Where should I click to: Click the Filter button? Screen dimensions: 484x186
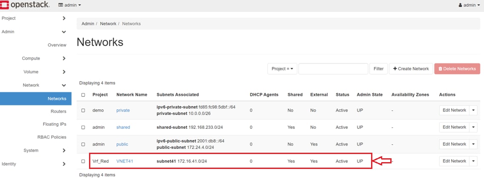coord(378,69)
